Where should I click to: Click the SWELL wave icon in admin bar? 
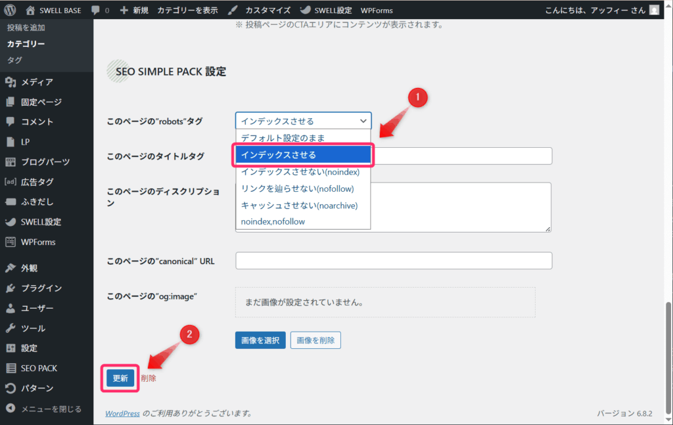tap(305, 10)
